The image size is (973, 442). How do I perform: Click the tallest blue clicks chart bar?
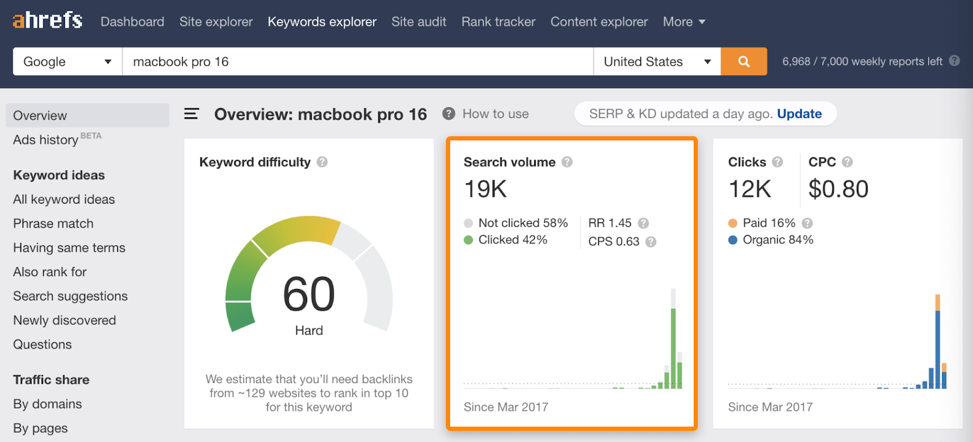938,349
